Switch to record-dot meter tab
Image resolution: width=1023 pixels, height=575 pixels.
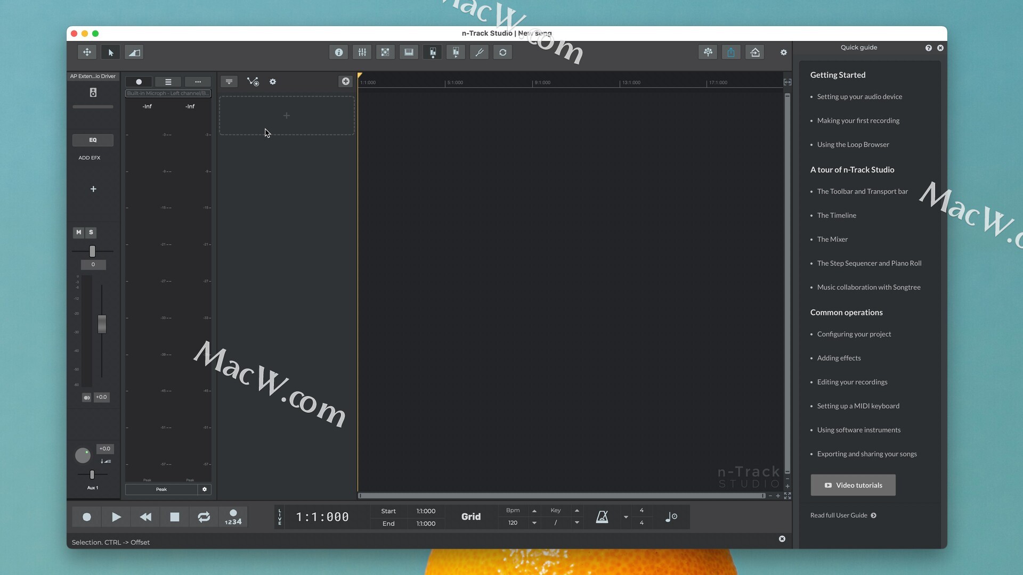coord(139,82)
